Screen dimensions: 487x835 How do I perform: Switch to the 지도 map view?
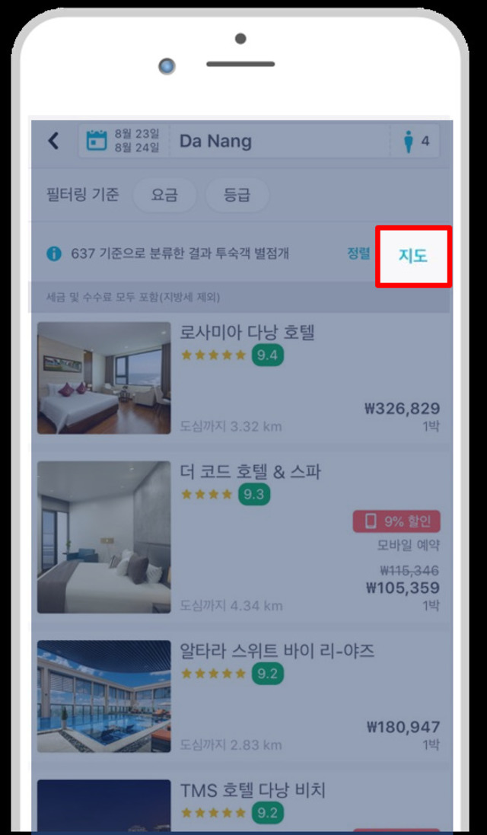tap(413, 256)
